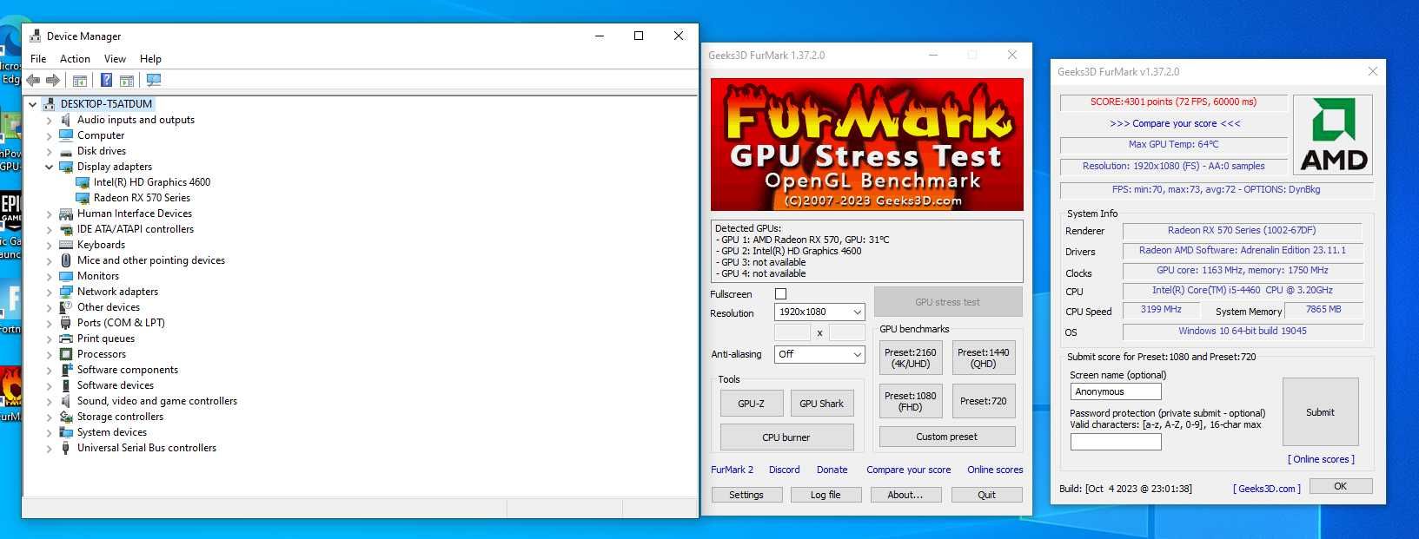Expand the Audio inputs and outputs node
The height and width of the screenshot is (539, 1419).
click(x=49, y=120)
